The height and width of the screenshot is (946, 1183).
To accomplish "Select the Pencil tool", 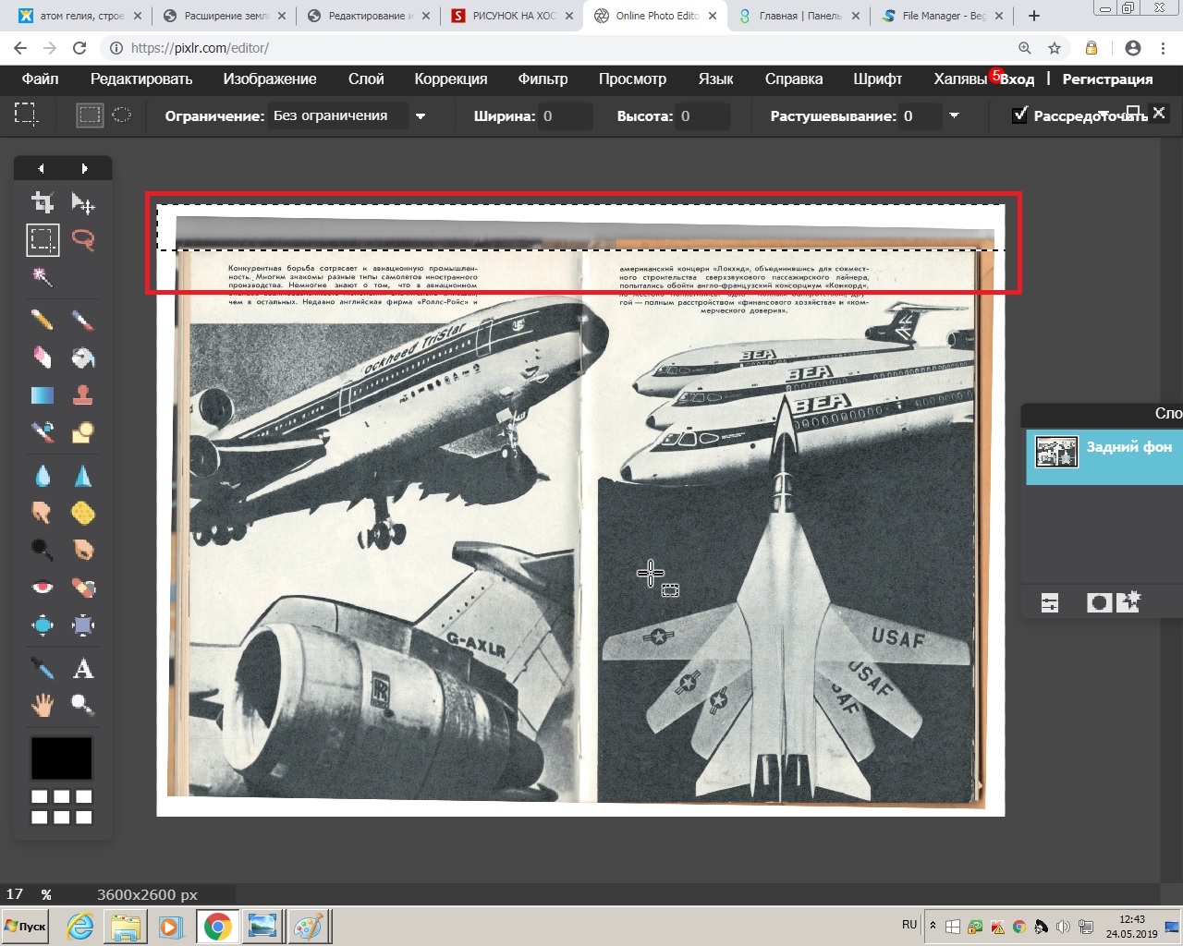I will coord(43,321).
